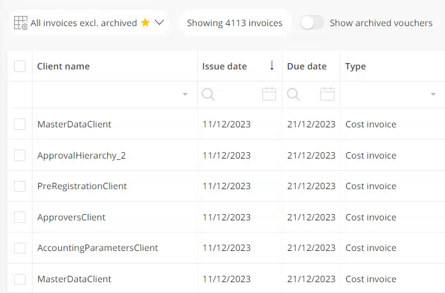This screenshot has height=293, width=445.
Task: Sort by the Client name column header
Action: (x=63, y=66)
